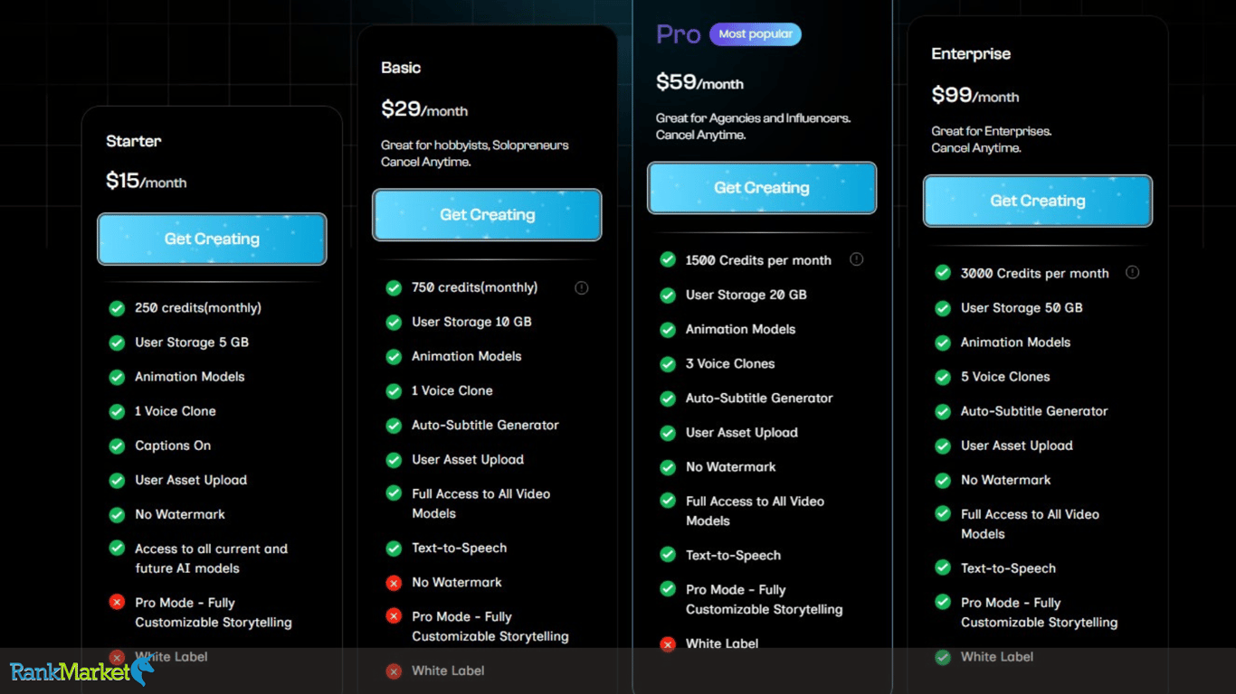This screenshot has height=694, width=1236.
Task: Click '1500 Credits per month' text
Action: [758, 260]
